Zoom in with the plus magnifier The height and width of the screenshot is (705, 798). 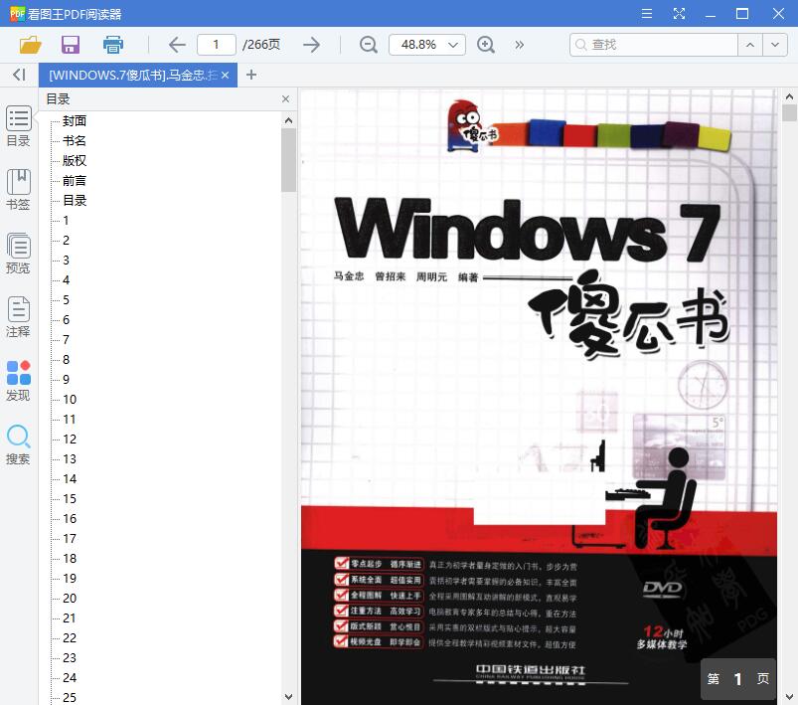click(486, 45)
